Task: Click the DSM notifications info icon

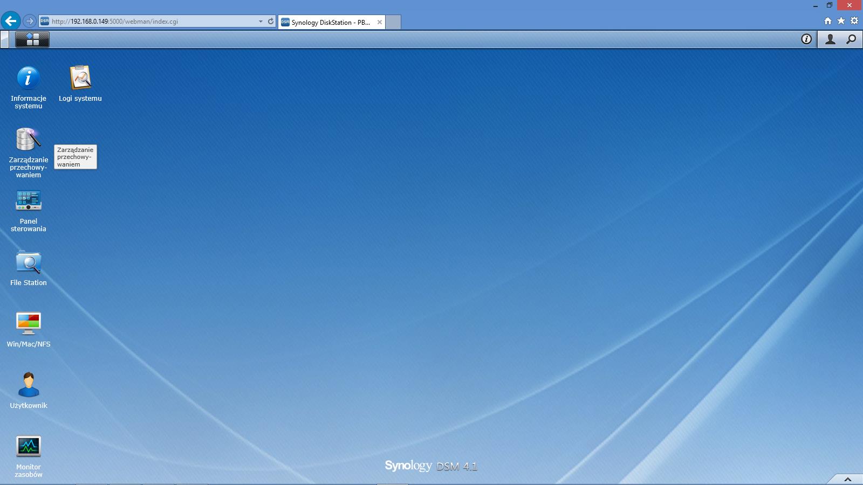Action: point(806,39)
